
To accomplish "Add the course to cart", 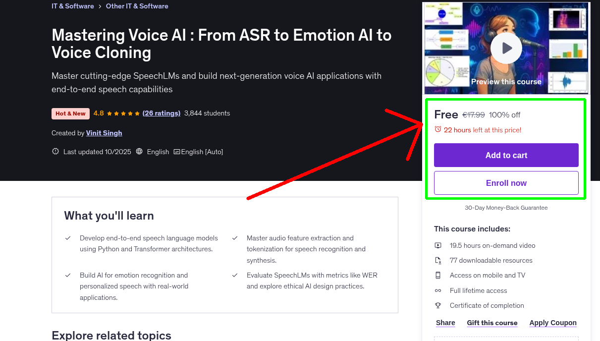I will point(506,155).
